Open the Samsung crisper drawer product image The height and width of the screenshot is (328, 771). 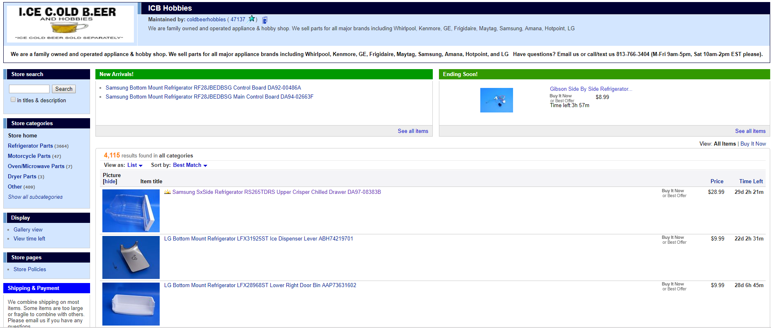tap(131, 211)
